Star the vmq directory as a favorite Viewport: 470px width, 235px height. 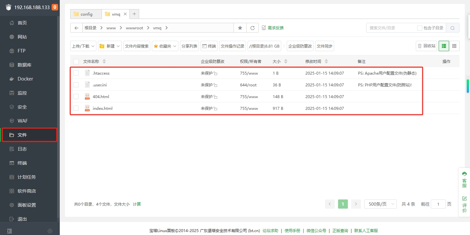tap(240, 28)
